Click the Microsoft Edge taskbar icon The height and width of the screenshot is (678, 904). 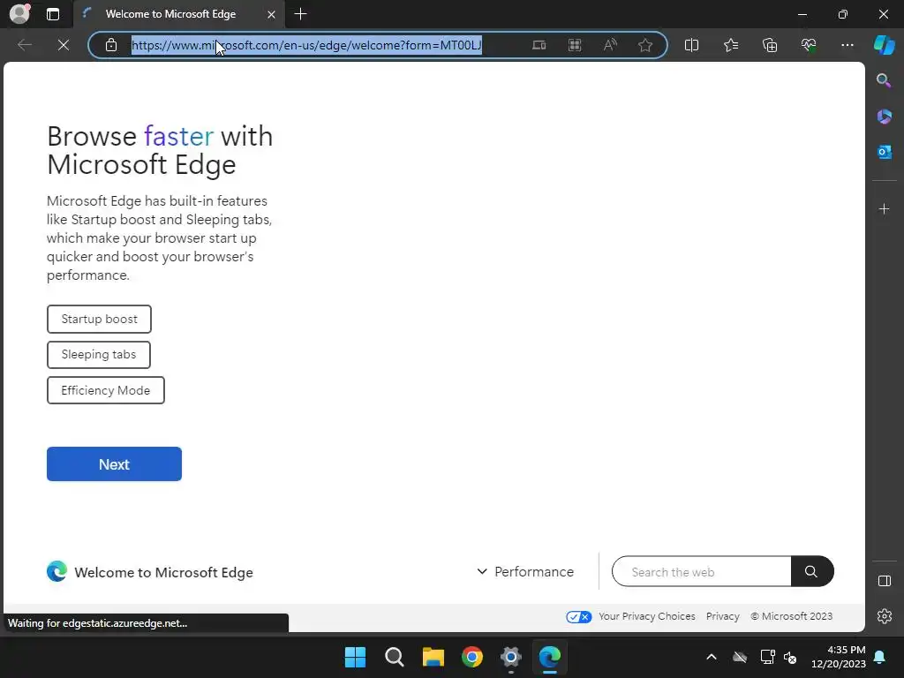pyautogui.click(x=549, y=657)
